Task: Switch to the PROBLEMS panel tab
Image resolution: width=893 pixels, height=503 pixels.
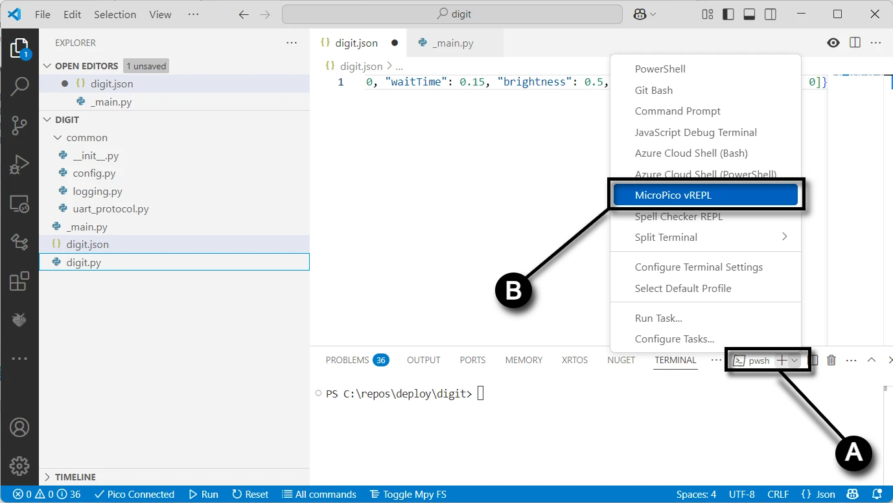Action: (357, 360)
